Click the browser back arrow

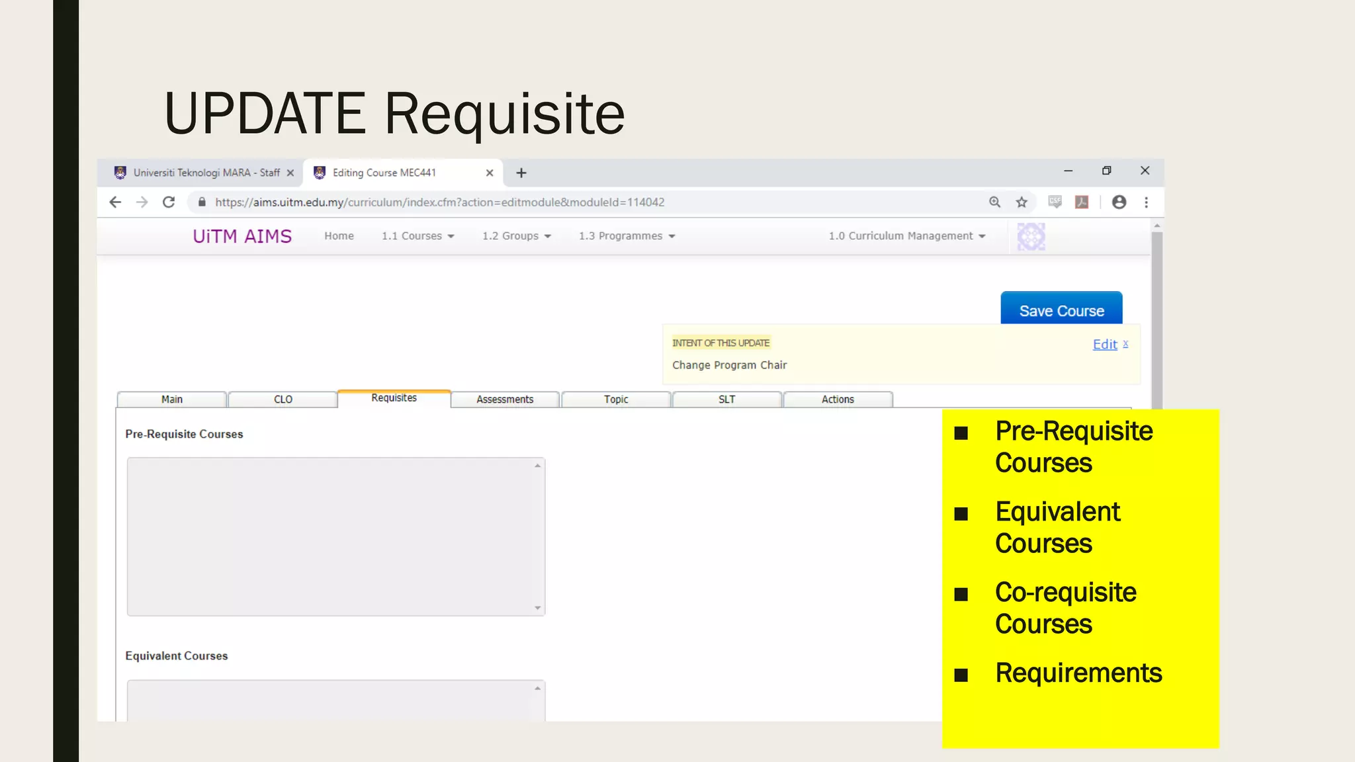(115, 202)
